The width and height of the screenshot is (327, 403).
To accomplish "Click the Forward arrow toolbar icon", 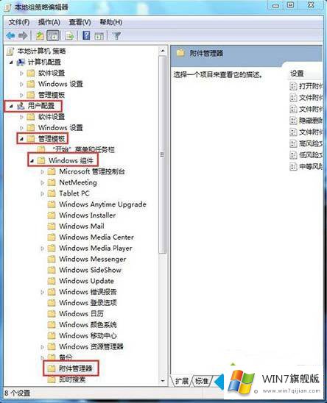I will (23, 35).
